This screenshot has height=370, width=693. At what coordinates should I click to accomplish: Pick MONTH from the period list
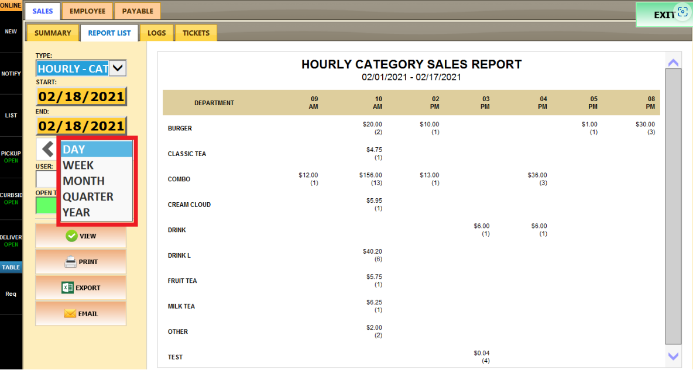84,181
